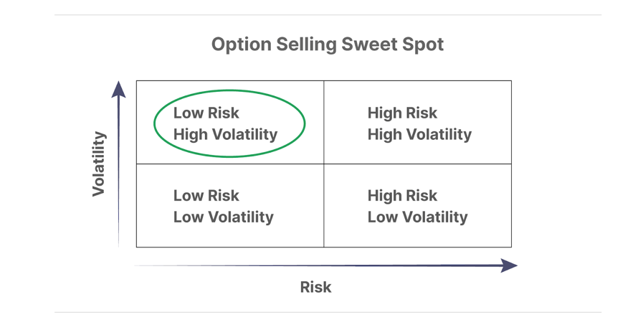The width and height of the screenshot is (638, 330).
Task: Select 'Low Volatility' in the bottom-right quadrant
Action: [x=417, y=217]
